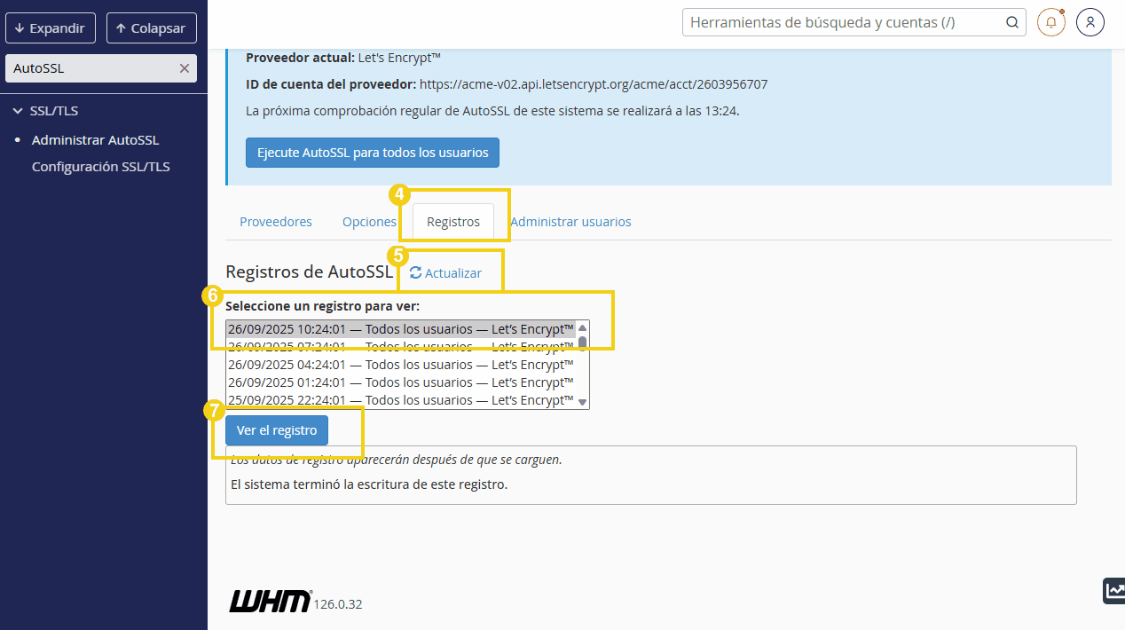Open Administrar AutoSSL in sidebar
1125x630 pixels.
(95, 140)
